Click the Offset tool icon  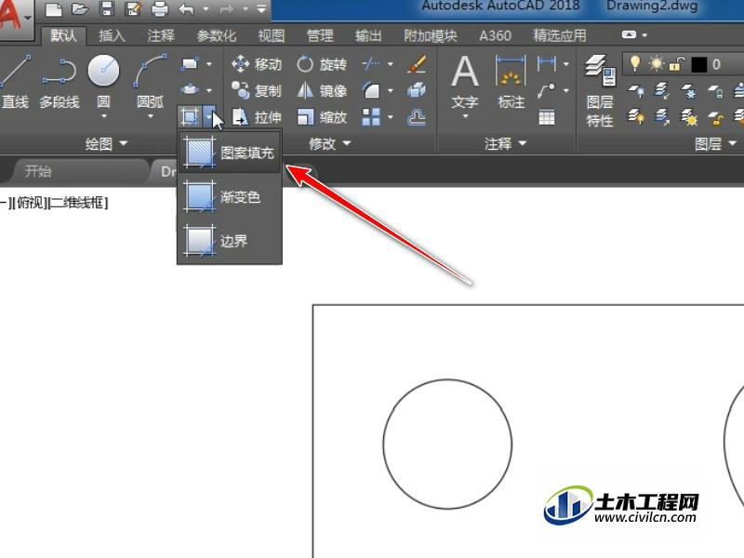pyautogui.click(x=417, y=117)
